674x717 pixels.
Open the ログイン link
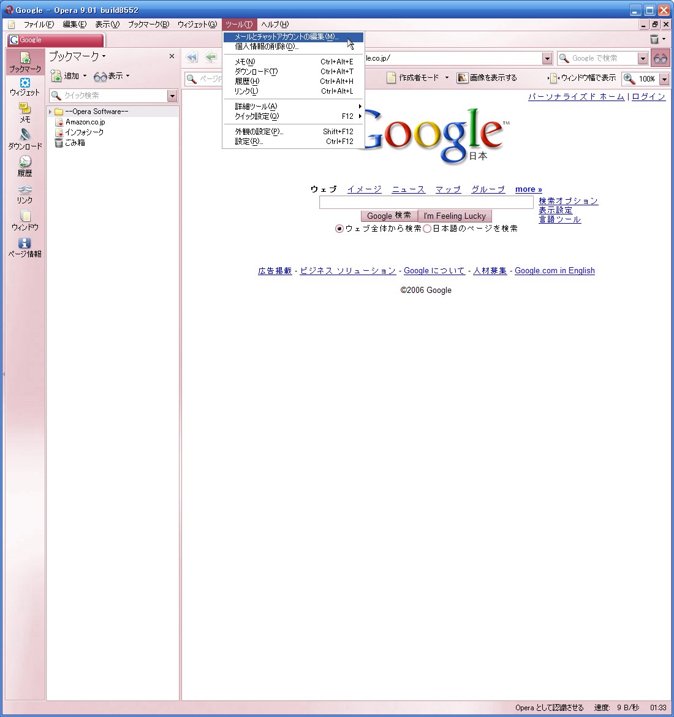point(648,96)
